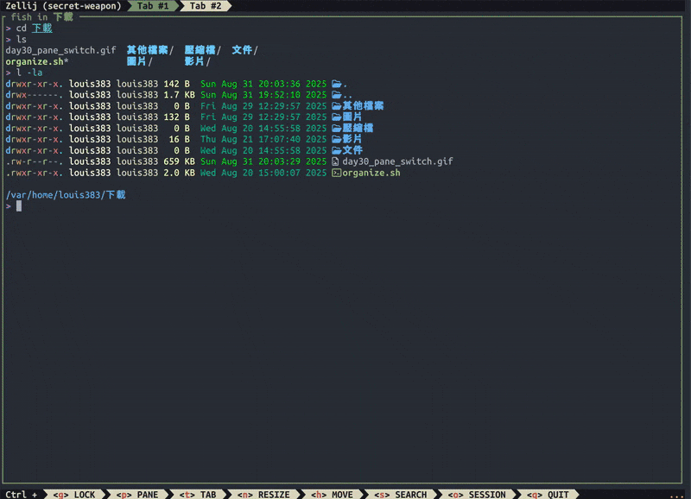Click organize.sh in the long listing
Image resolution: width=691 pixels, height=499 pixels.
(371, 173)
